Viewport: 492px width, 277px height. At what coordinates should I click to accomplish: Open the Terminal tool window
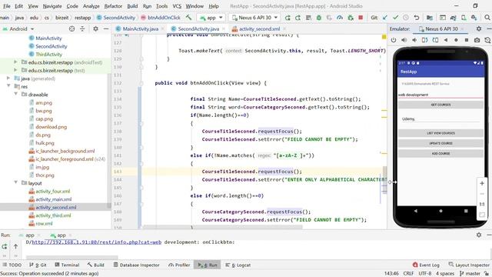(67, 265)
